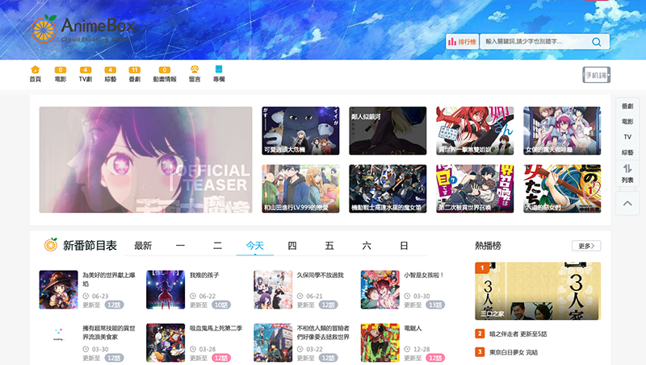The width and height of the screenshot is (646, 365).
Task: Open the 第二次被異世界召喚 thumbnail
Action: point(475,189)
